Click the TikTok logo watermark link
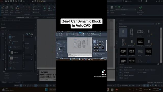 click(x=103, y=73)
